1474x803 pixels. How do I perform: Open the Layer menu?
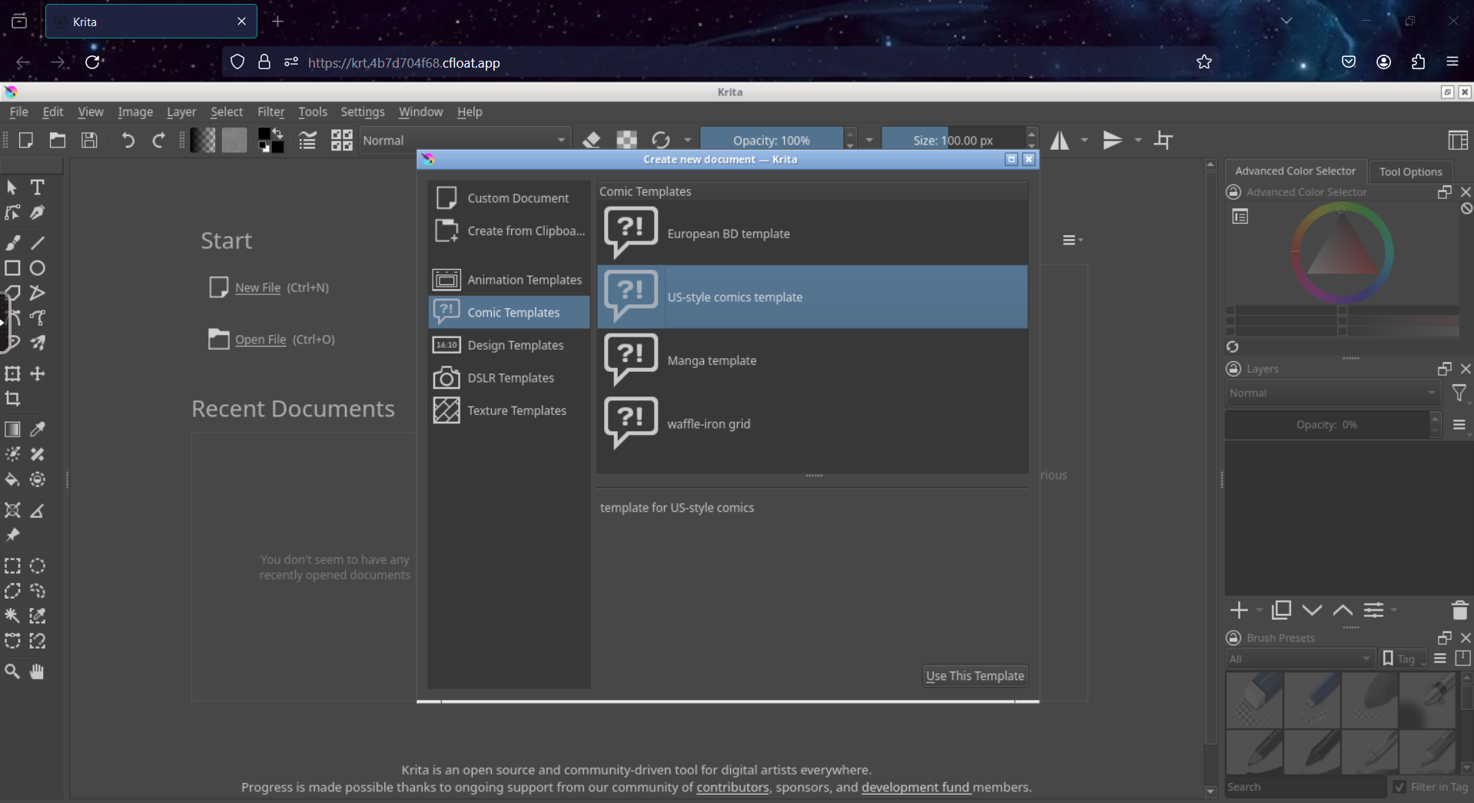181,112
